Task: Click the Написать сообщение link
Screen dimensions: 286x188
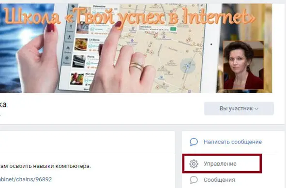Action: (x=233, y=142)
